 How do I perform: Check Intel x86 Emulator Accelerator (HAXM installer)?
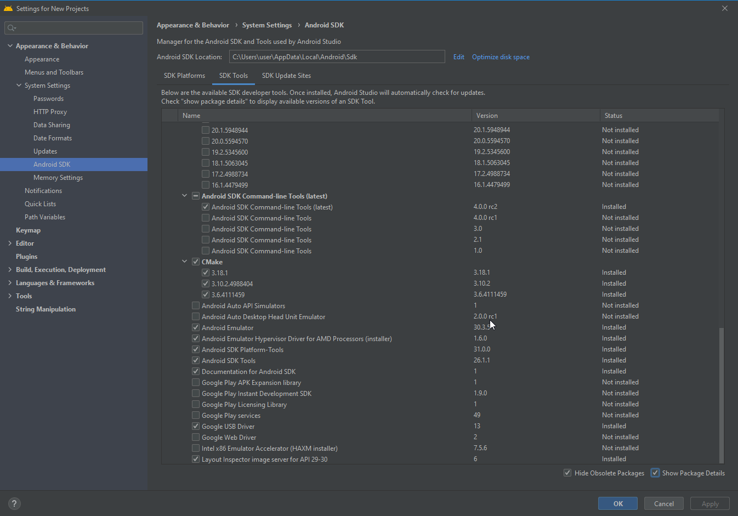pyautogui.click(x=196, y=448)
